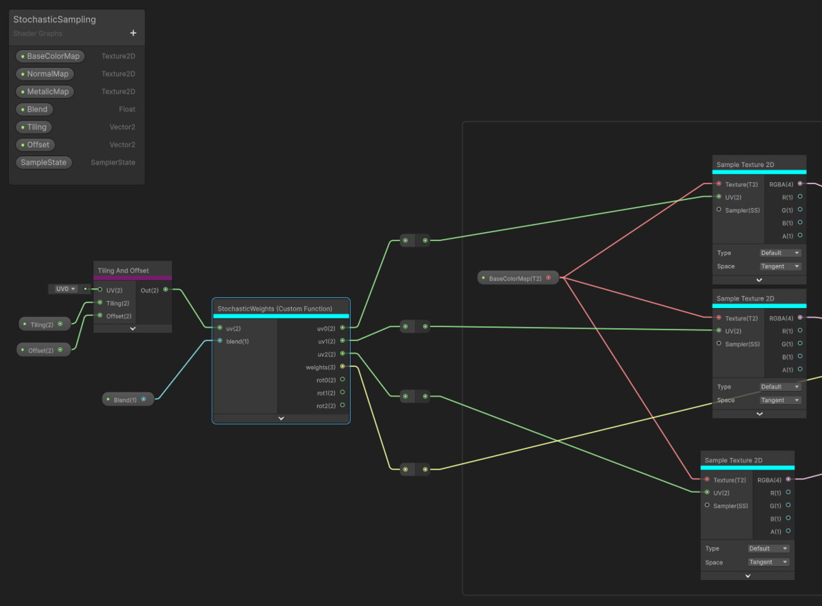Click UV(2) port on middle Sample Texture 2D
822x606 pixels.
(719, 331)
